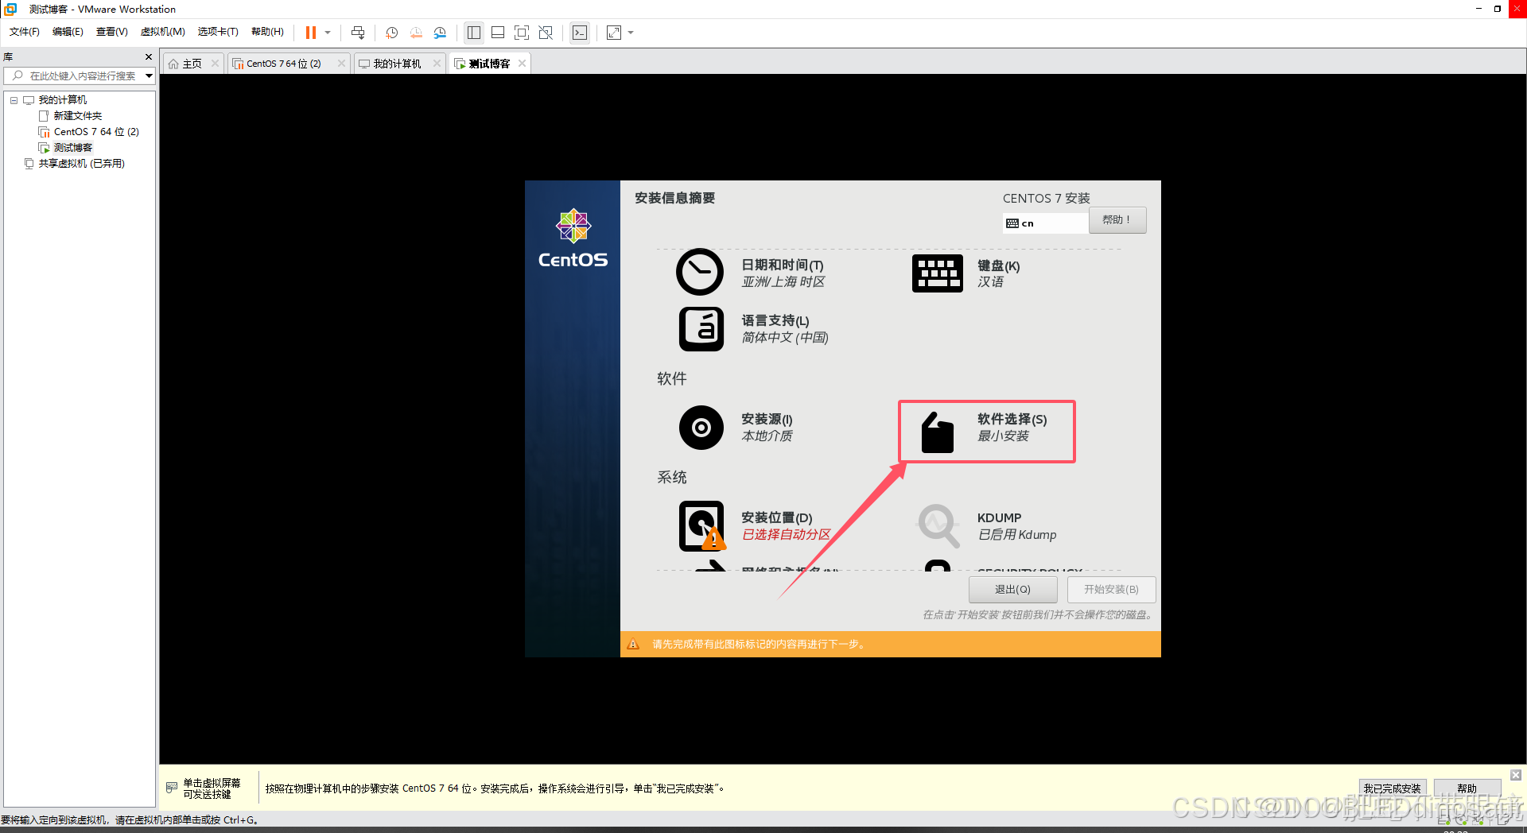Image resolution: width=1527 pixels, height=833 pixels.
Task: Click the keyboard icon in the hint bar
Action: point(172,788)
